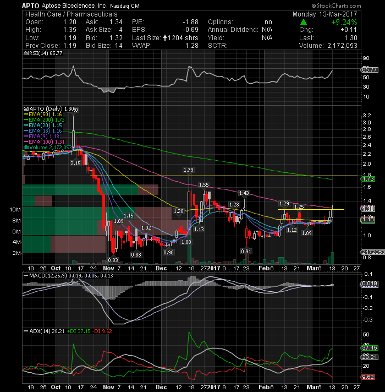This screenshot has height=392, width=385.
Task: Click the +DI 37.15 legend text
Action: [x=79, y=331]
